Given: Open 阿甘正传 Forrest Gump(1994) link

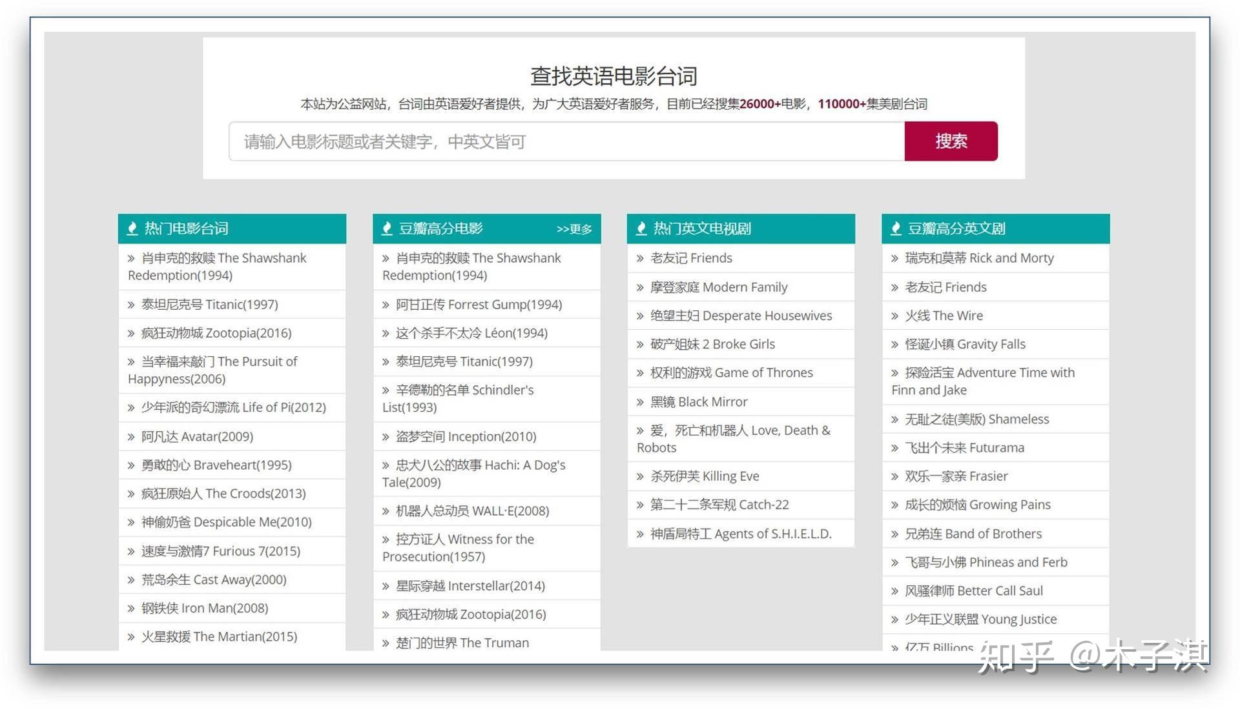Looking at the screenshot, I should (479, 305).
